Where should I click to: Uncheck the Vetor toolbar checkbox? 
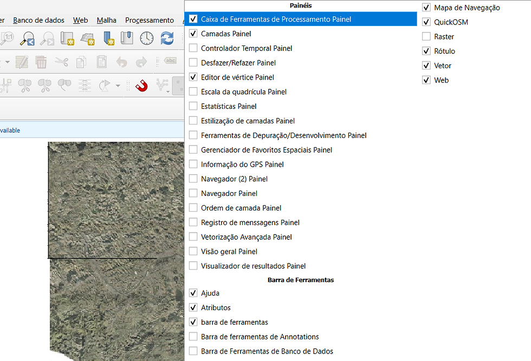tap(426, 65)
